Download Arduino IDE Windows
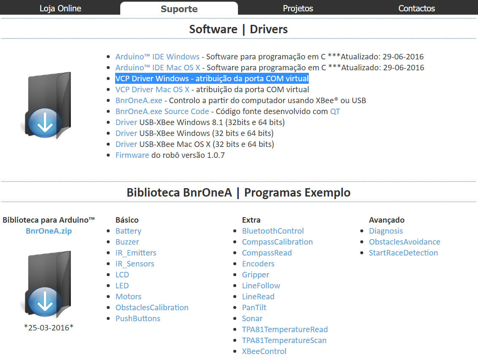478x362 pixels. (157, 56)
